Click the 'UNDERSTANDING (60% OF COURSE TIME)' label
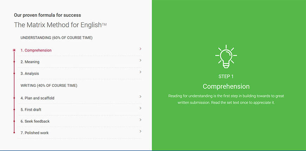306x151 pixels. click(56, 38)
